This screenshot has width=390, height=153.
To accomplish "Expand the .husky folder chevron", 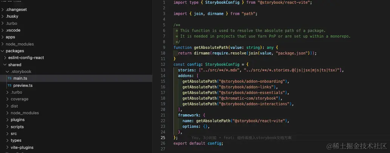I will coord(3,16).
